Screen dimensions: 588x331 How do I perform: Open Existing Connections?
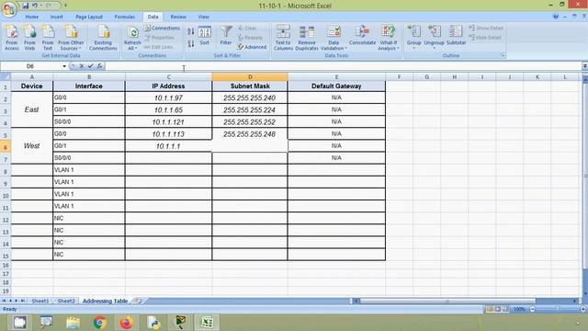103,38
